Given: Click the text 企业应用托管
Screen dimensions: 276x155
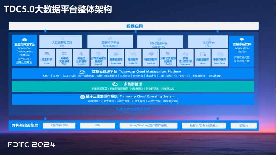Looking at the screenshot, I should pyautogui.click(x=242, y=61).
